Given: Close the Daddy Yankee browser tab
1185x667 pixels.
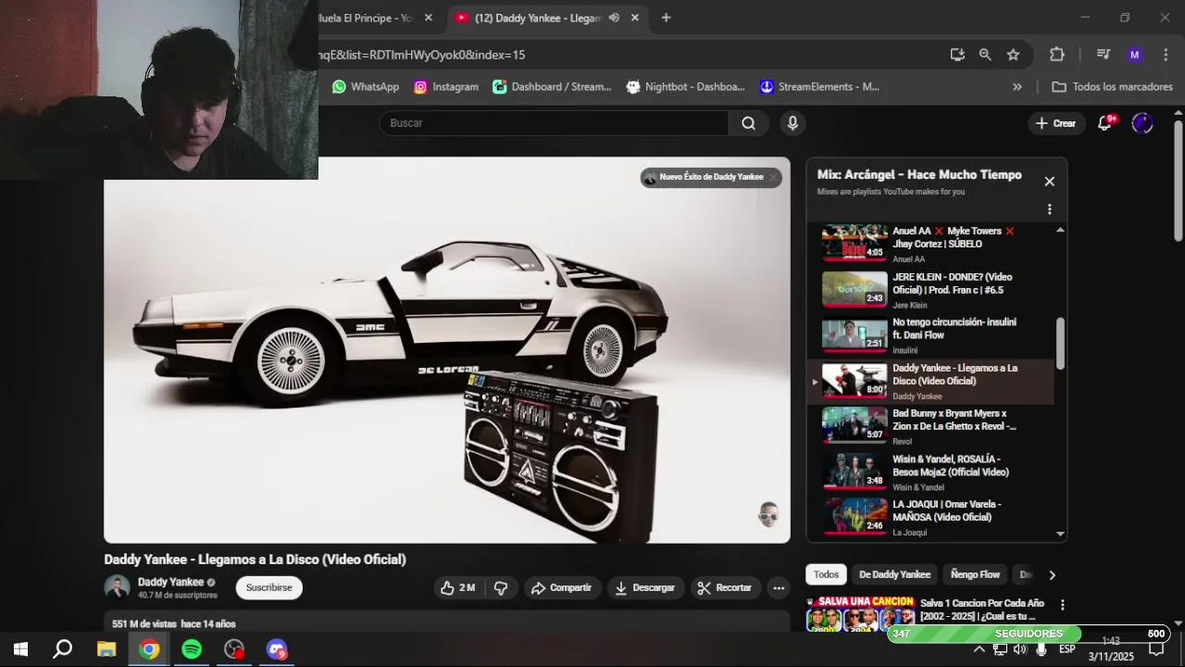Looking at the screenshot, I should [x=635, y=18].
